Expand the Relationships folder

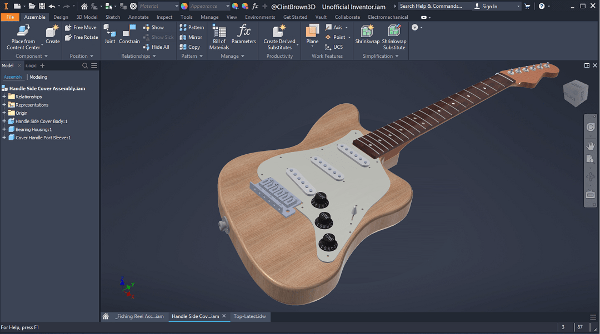[4, 97]
